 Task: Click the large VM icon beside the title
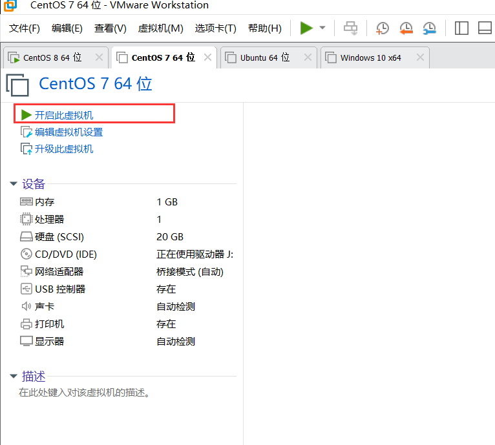point(17,85)
